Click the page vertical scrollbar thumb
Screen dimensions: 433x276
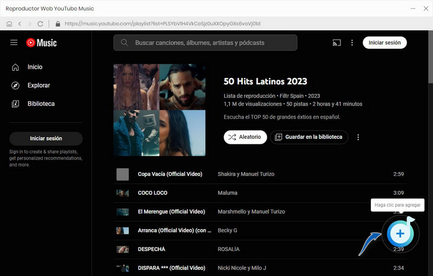[430, 57]
